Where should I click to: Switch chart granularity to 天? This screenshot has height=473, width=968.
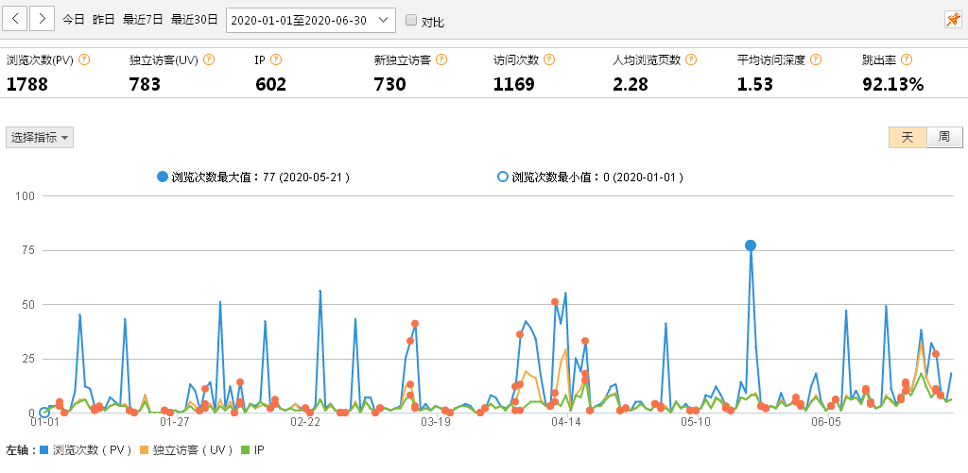[907, 137]
